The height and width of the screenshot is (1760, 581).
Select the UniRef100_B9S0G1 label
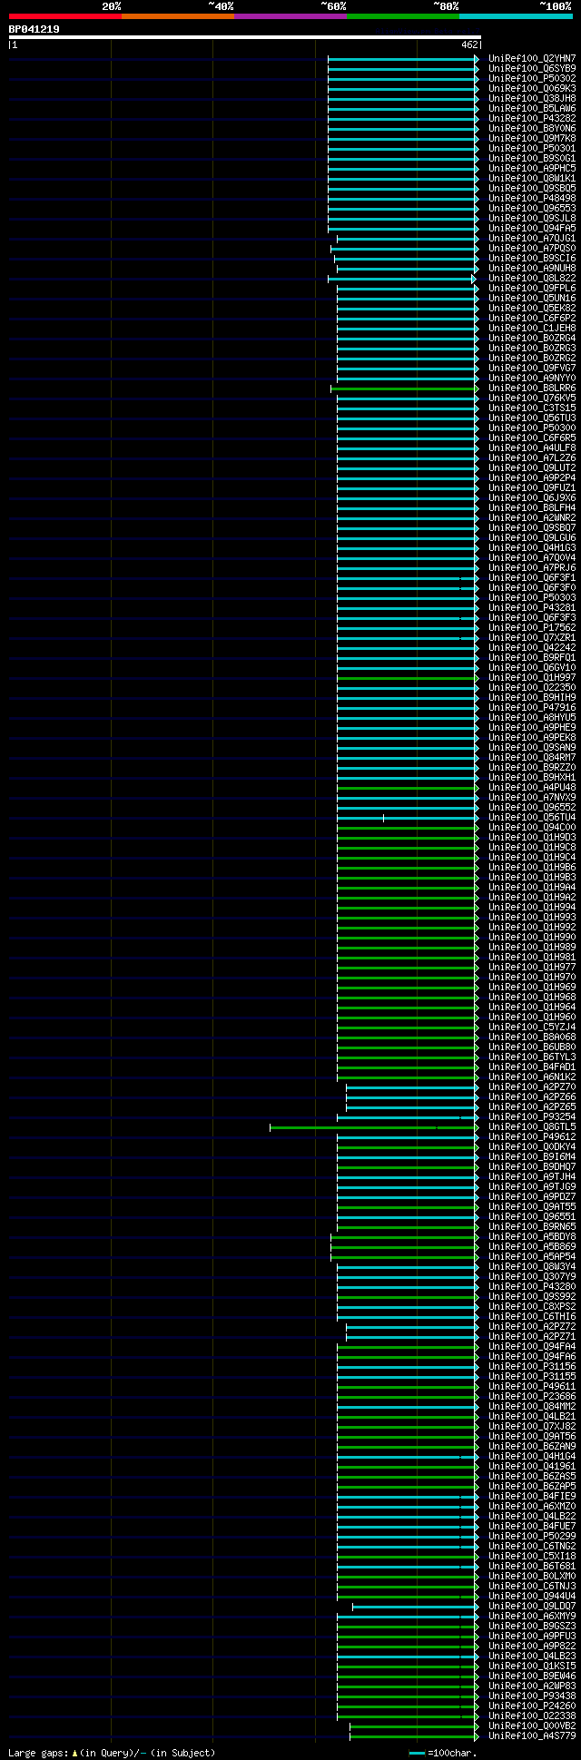pos(532,158)
